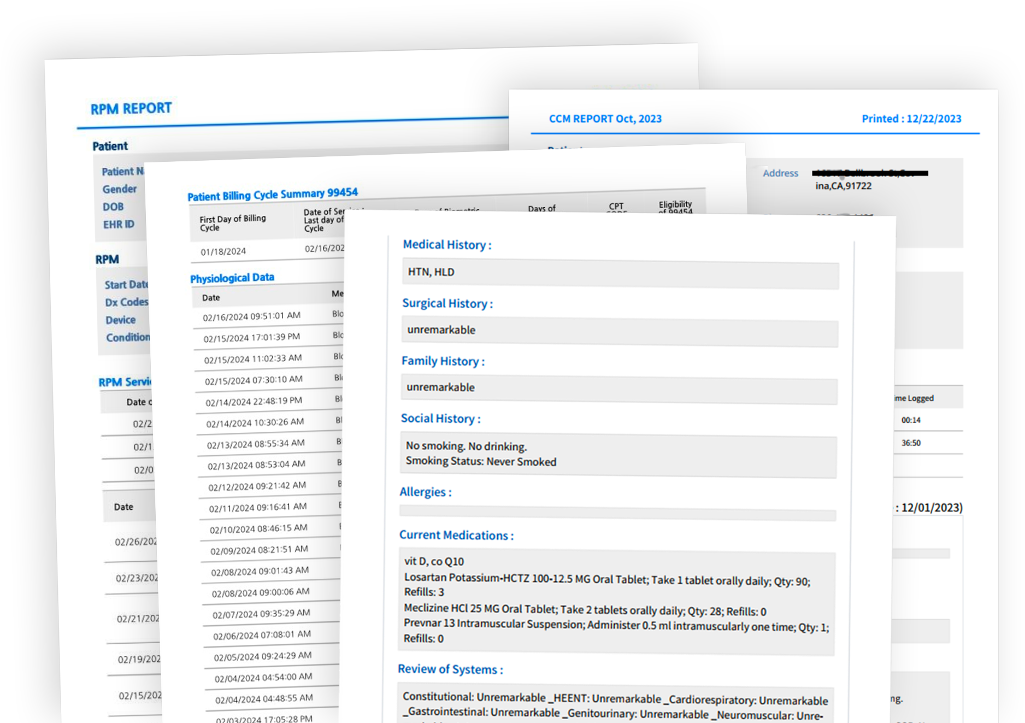Click the Social History heading
This screenshot has height=723, width=1025.
[441, 419]
